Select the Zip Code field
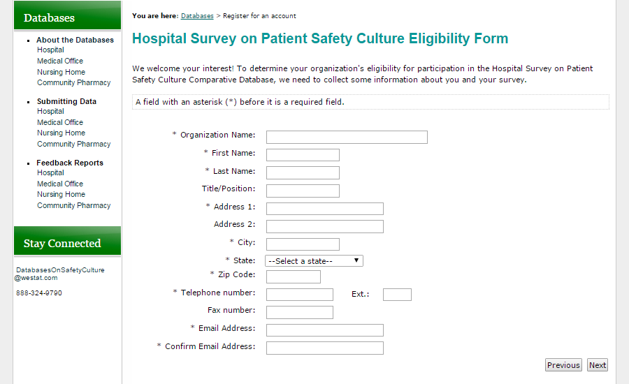The width and height of the screenshot is (629, 384). tap(294, 277)
